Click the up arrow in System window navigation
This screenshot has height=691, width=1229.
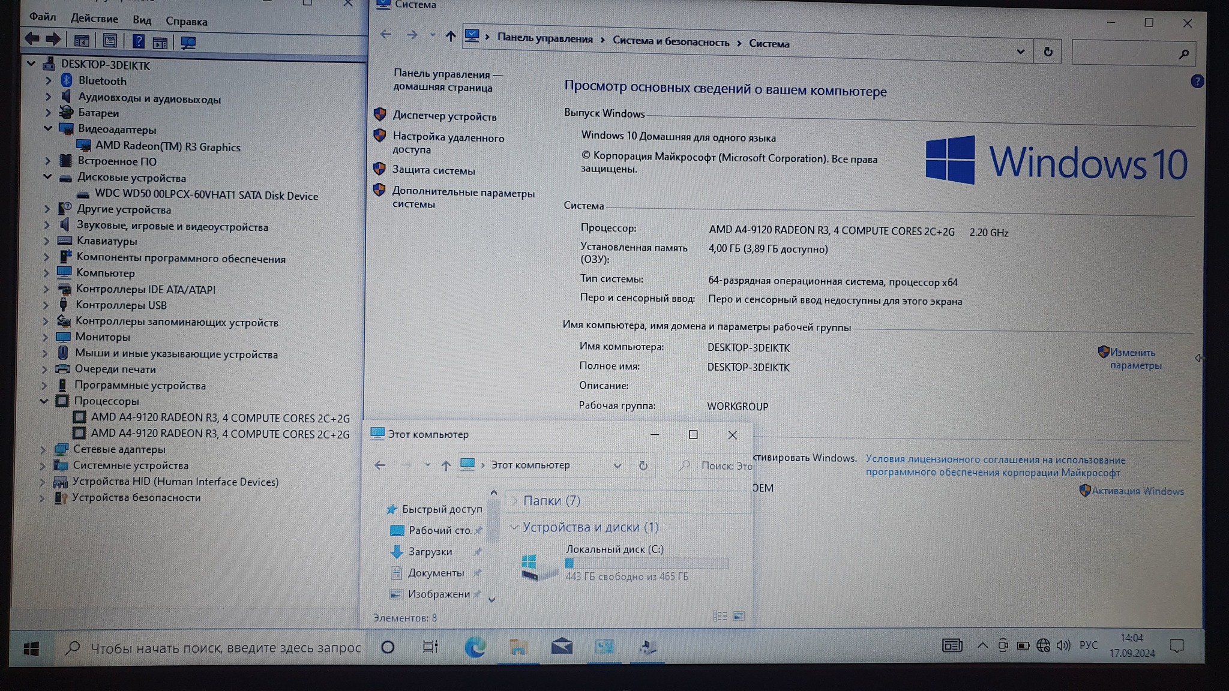tap(450, 37)
